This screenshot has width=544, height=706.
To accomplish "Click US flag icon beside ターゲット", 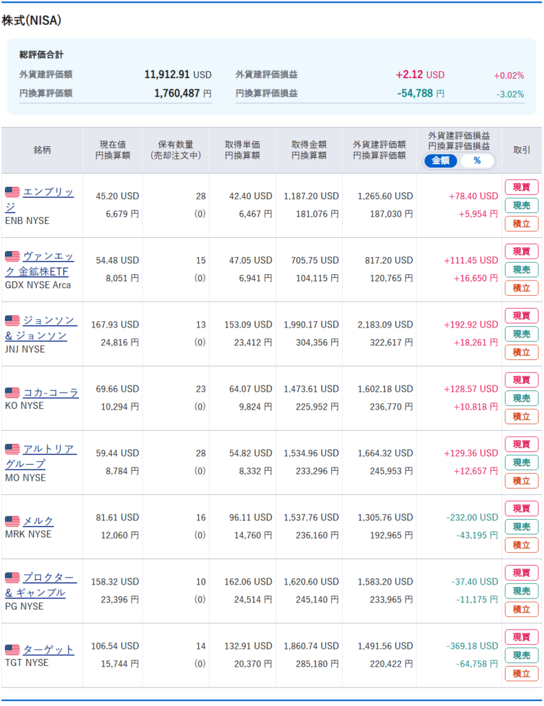I will click(x=12, y=649).
